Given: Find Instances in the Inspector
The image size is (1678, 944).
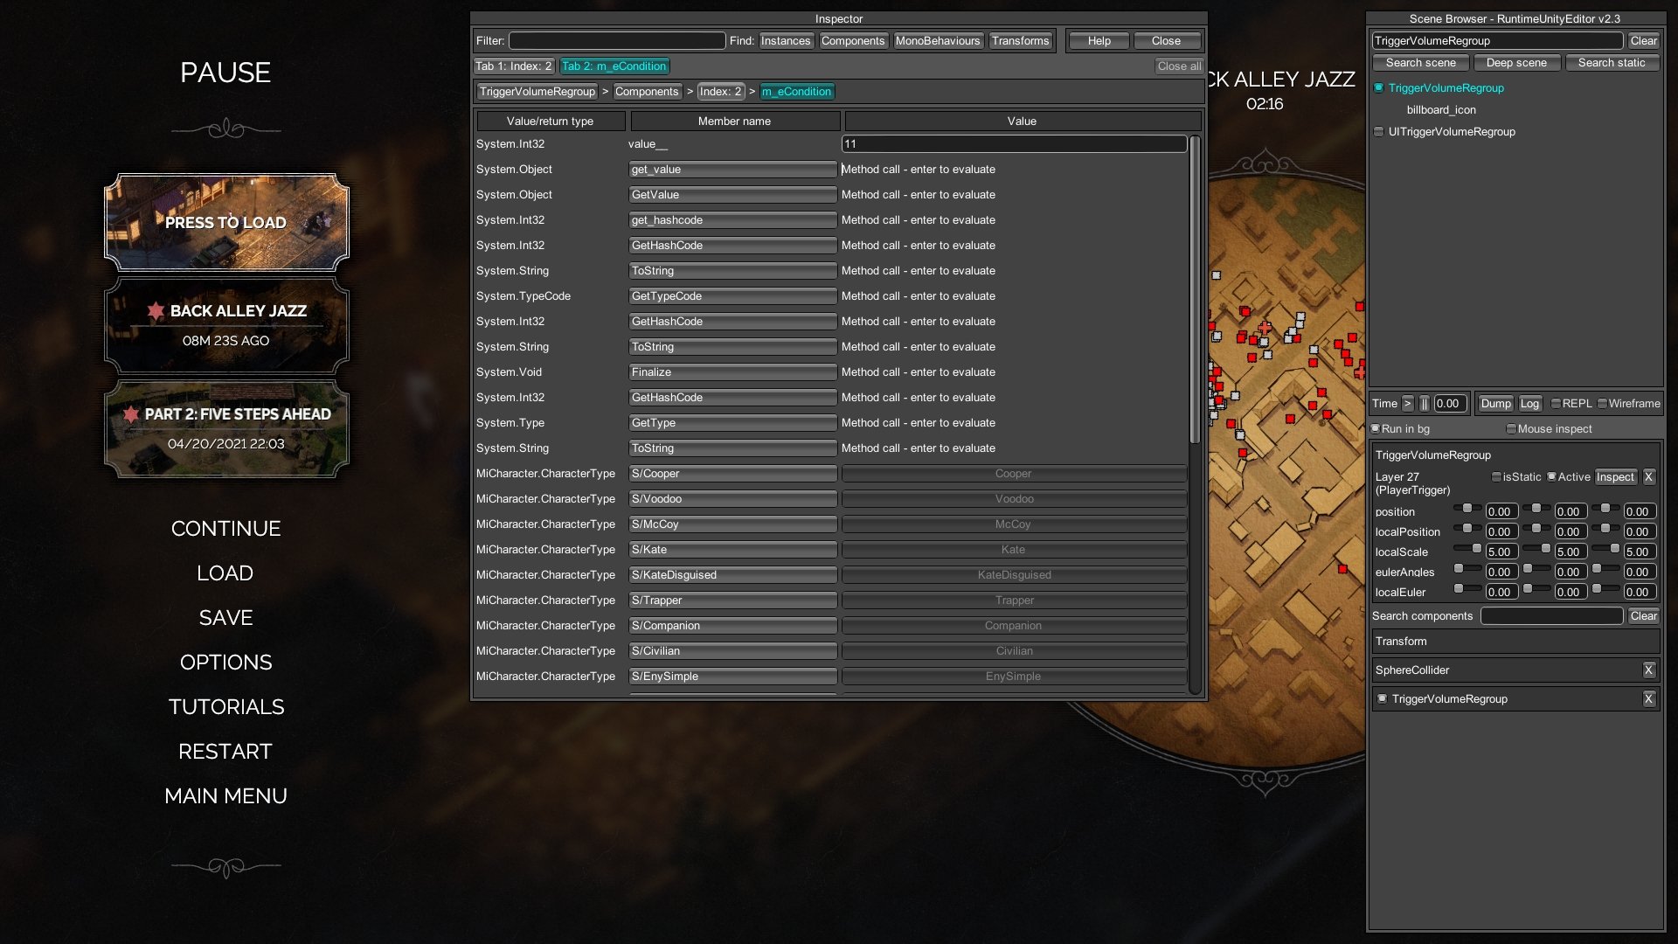Looking at the screenshot, I should 785,40.
